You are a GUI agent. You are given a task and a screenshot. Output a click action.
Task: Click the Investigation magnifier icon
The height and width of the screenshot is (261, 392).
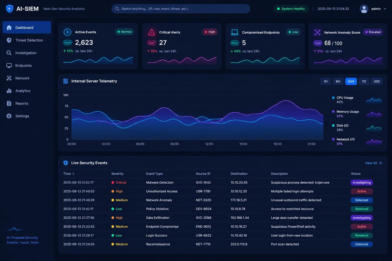(x=9, y=53)
